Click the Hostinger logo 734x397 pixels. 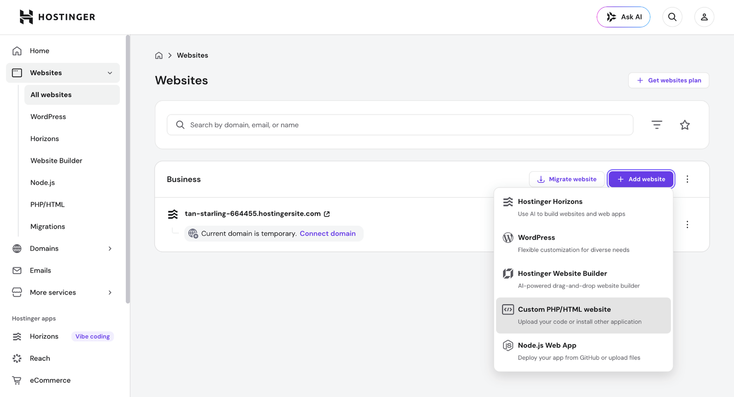pos(57,17)
